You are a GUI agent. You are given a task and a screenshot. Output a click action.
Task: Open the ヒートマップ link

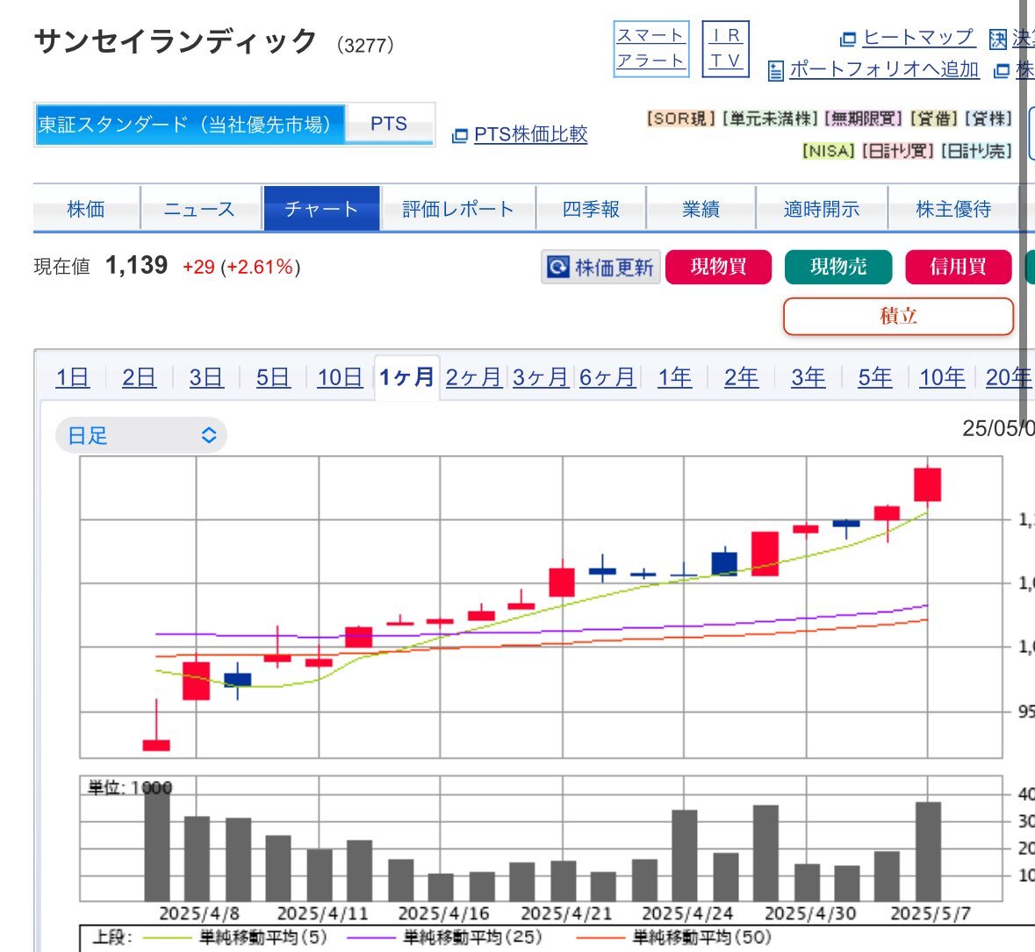[x=919, y=38]
